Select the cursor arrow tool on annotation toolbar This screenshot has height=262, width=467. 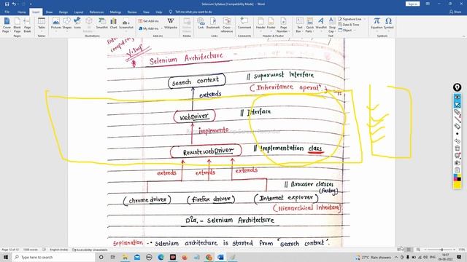click(458, 104)
